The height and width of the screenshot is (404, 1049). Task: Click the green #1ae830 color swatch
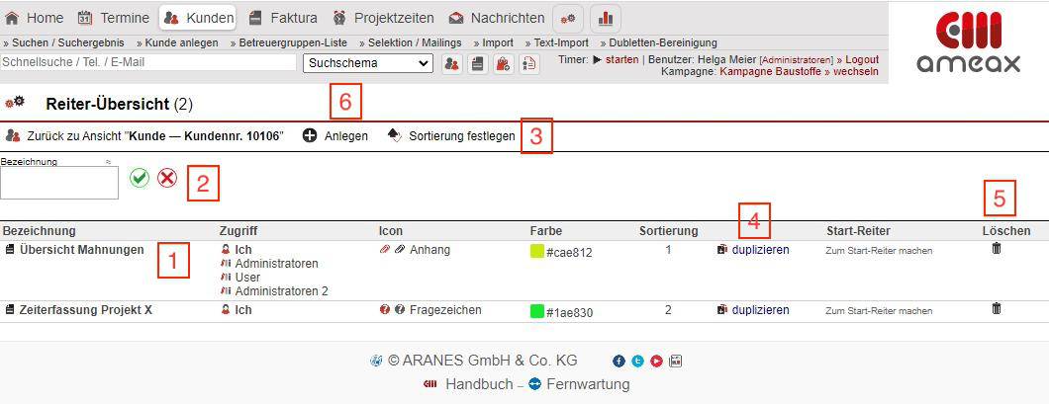pos(537,312)
